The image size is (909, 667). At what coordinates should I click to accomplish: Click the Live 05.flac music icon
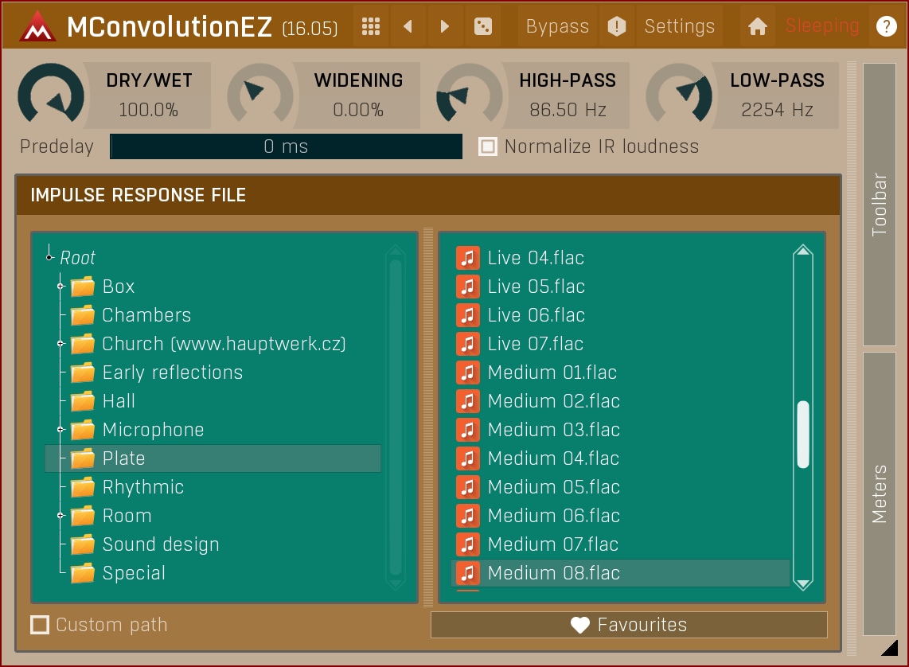click(x=468, y=287)
